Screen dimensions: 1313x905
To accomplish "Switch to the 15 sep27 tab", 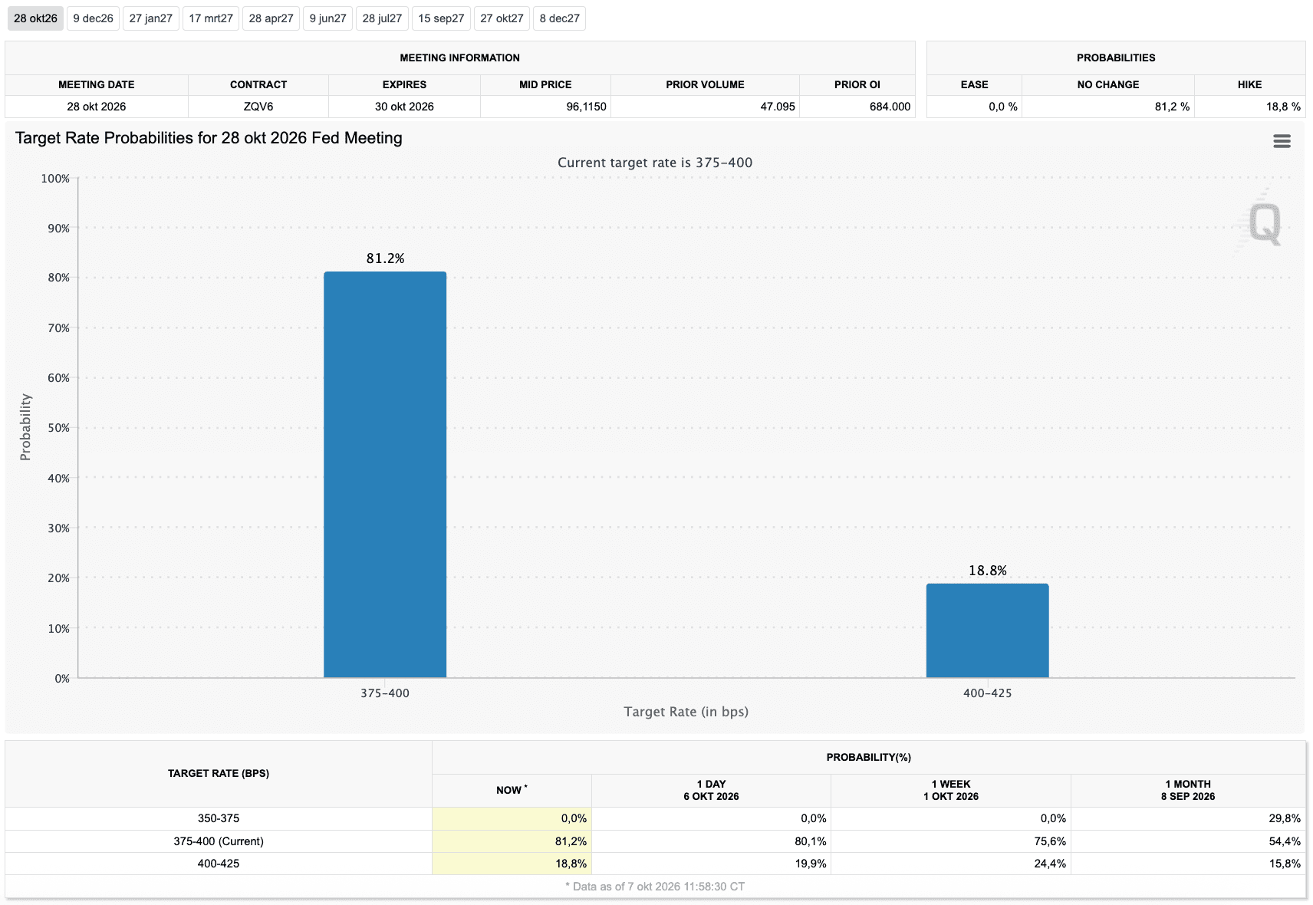I will tap(441, 18).
